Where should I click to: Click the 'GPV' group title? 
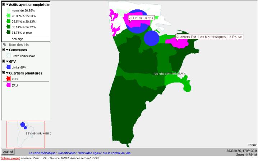click(12, 62)
